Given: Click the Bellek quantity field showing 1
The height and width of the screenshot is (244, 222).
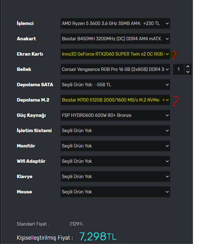Looking at the screenshot, I should 179,69.
